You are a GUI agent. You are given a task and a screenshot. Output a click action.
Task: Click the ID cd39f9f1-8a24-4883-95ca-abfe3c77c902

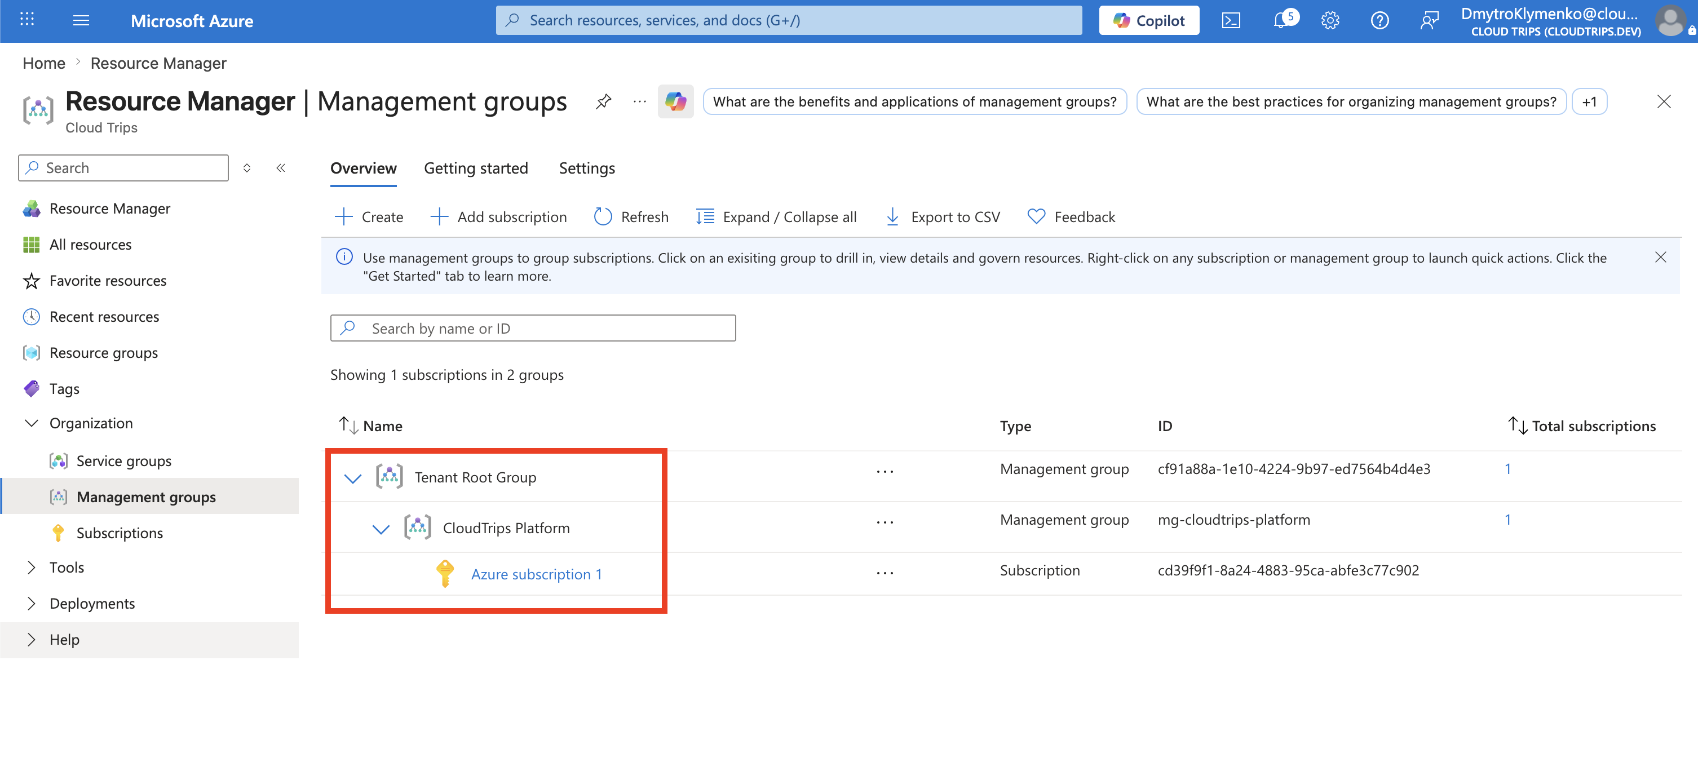tap(1288, 570)
